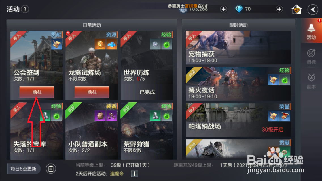This screenshot has width=322, height=181.
Task: Click 前往 under 龙裔试炼场
Action: pos(92,92)
